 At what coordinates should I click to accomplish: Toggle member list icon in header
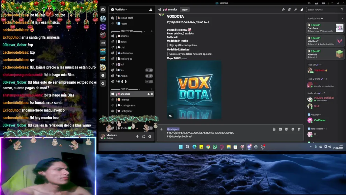tap(302, 9)
